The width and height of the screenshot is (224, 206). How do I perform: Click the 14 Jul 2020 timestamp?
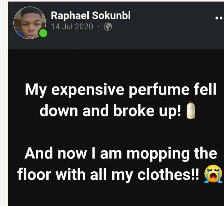[72, 27]
